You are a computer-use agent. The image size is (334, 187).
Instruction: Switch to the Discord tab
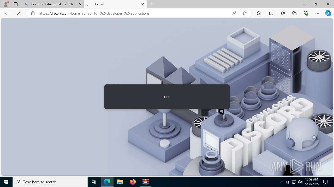(x=115, y=4)
